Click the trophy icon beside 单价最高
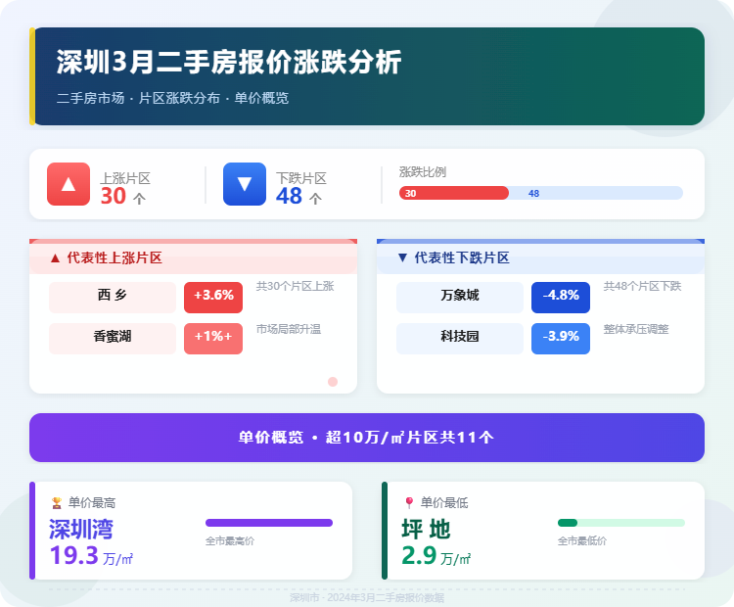 coord(57,503)
